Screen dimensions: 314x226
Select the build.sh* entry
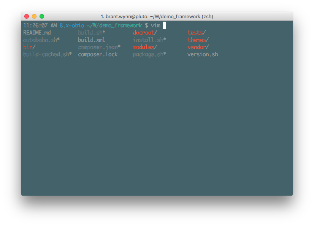pyautogui.click(x=92, y=33)
